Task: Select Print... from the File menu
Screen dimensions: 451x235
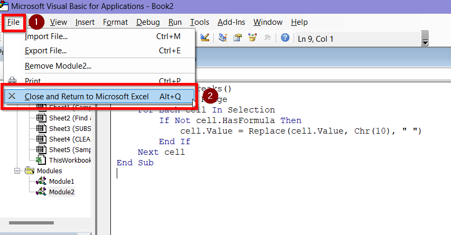Action: coord(99,80)
